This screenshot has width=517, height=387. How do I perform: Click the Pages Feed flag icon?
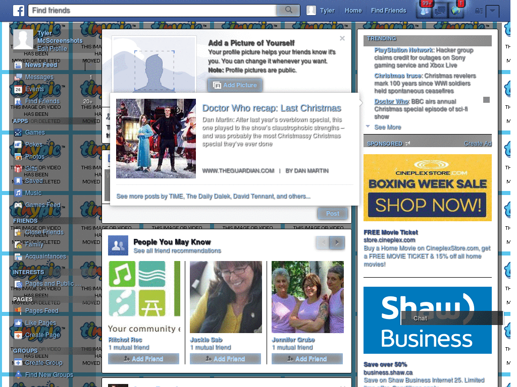pyautogui.click(x=18, y=311)
